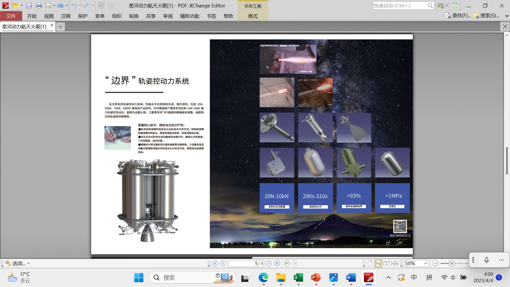Open the 文件 menu
The height and width of the screenshot is (287, 510).
(x=11, y=16)
